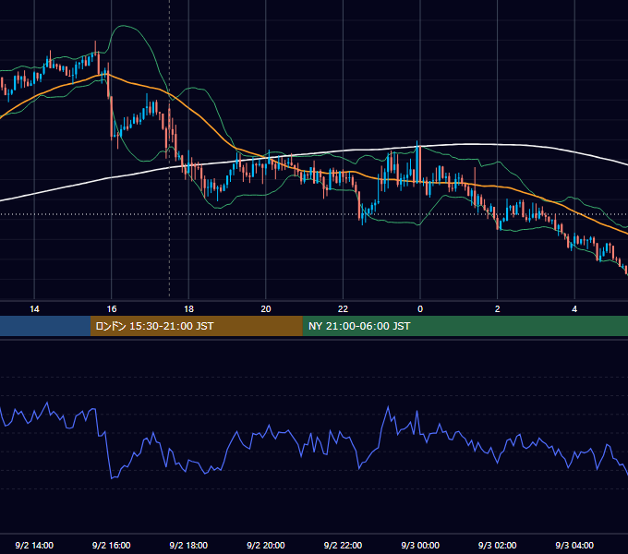
Task: Click the 9/2 20:00 timestamp
Action: pyautogui.click(x=266, y=545)
